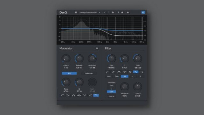
Task: Click the Mod Gain knob
Action: (x=92, y=59)
